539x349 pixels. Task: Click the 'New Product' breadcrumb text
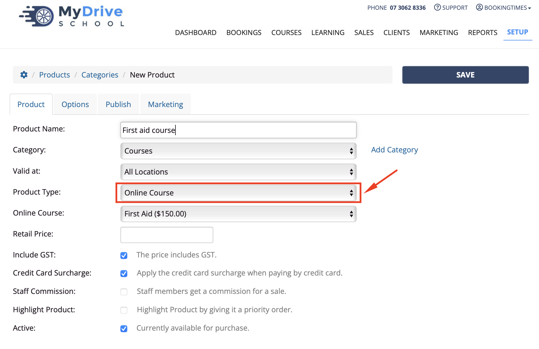point(152,75)
